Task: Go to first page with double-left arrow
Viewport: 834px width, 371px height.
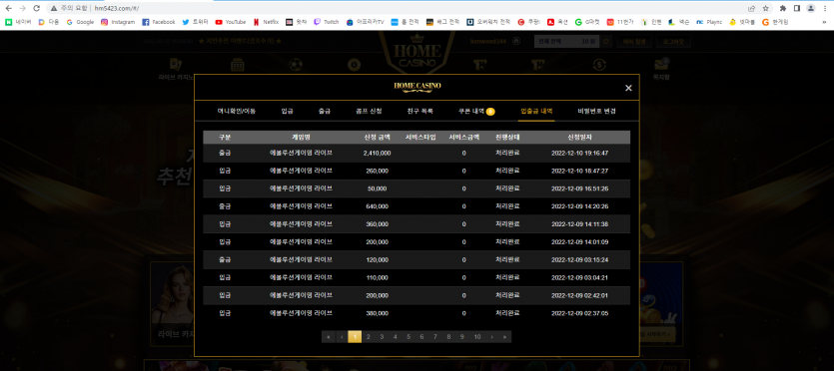Action: (329, 337)
